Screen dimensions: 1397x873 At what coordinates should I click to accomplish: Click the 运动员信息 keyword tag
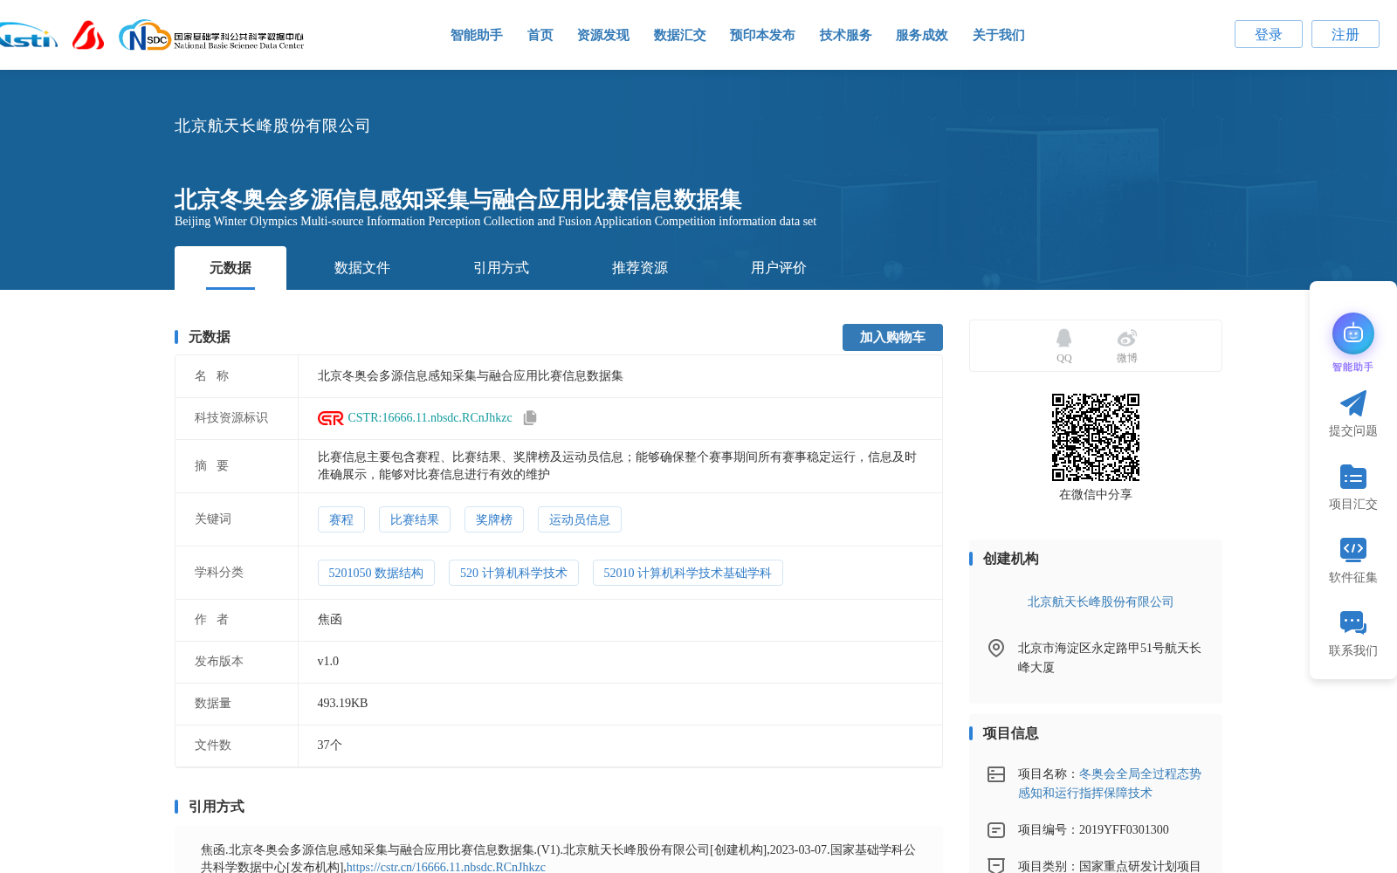[580, 519]
